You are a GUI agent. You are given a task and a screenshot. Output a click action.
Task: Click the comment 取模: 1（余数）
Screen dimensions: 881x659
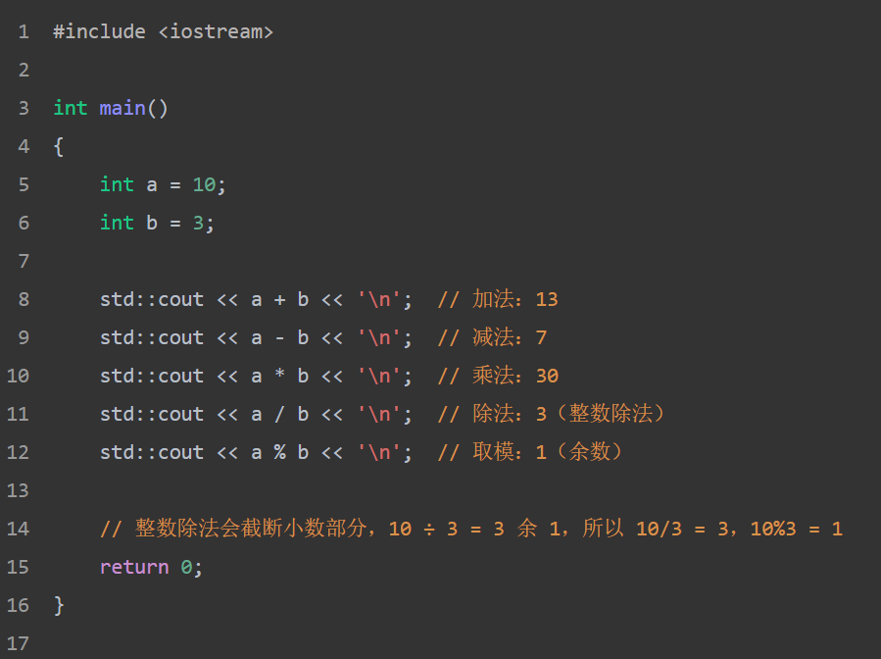pyautogui.click(x=530, y=452)
